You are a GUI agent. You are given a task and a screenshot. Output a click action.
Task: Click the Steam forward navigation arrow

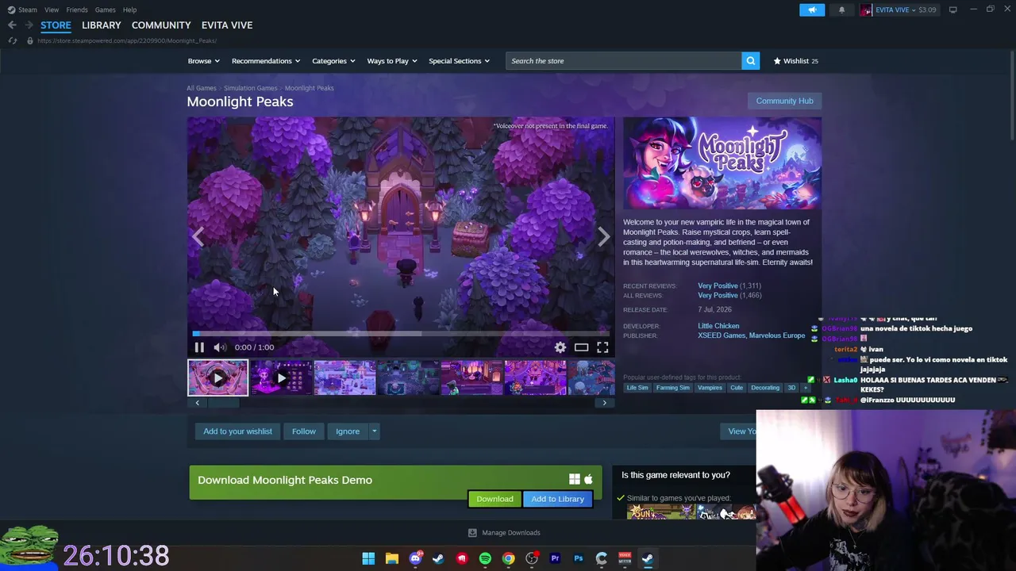click(29, 25)
